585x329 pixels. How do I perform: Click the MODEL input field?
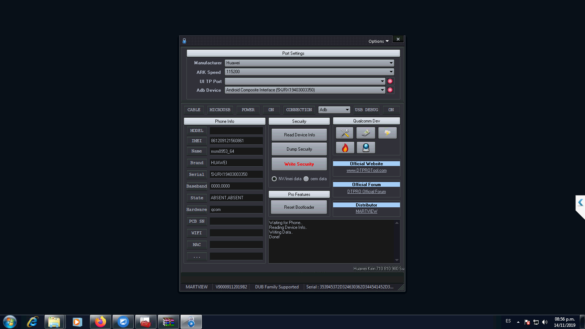pyautogui.click(x=236, y=131)
